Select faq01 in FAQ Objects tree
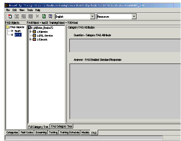 point(18,31)
